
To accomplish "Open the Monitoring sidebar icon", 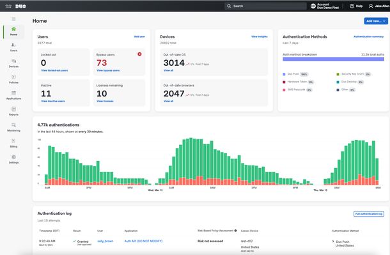I will 13,125.
